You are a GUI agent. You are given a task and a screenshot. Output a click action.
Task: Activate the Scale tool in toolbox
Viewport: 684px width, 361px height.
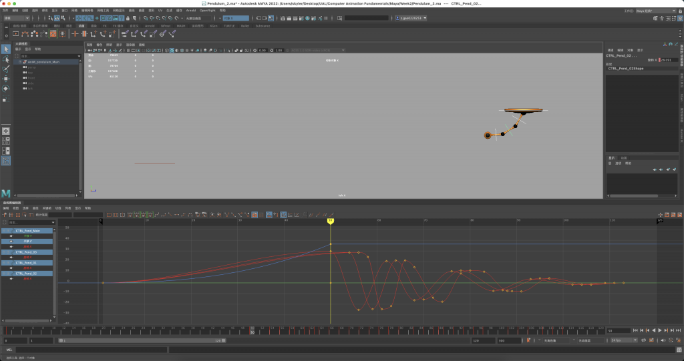(x=5, y=99)
